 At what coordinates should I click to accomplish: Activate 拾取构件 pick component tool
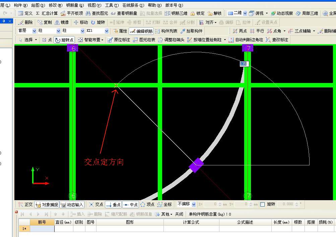[191, 31]
